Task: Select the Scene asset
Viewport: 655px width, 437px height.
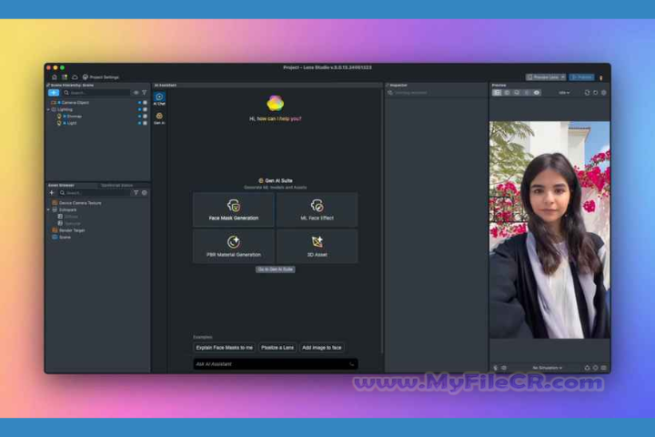Action: coord(61,237)
